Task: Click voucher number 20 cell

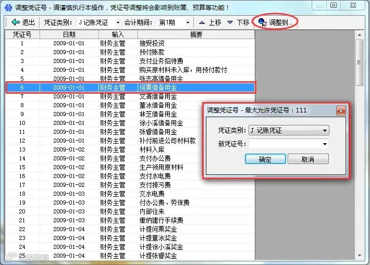Action: click(22, 211)
